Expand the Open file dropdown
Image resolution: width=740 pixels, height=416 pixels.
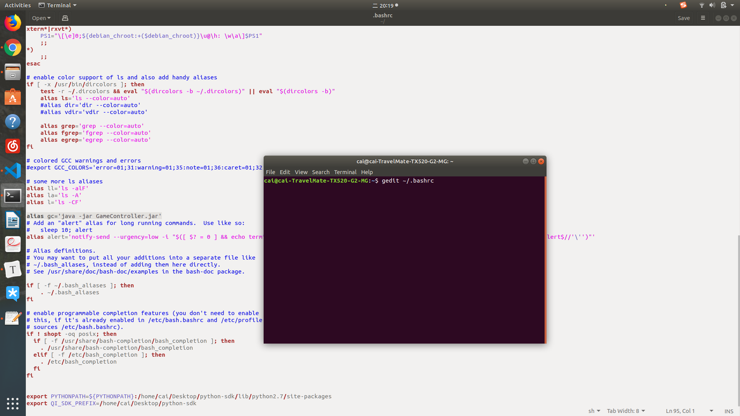41,18
